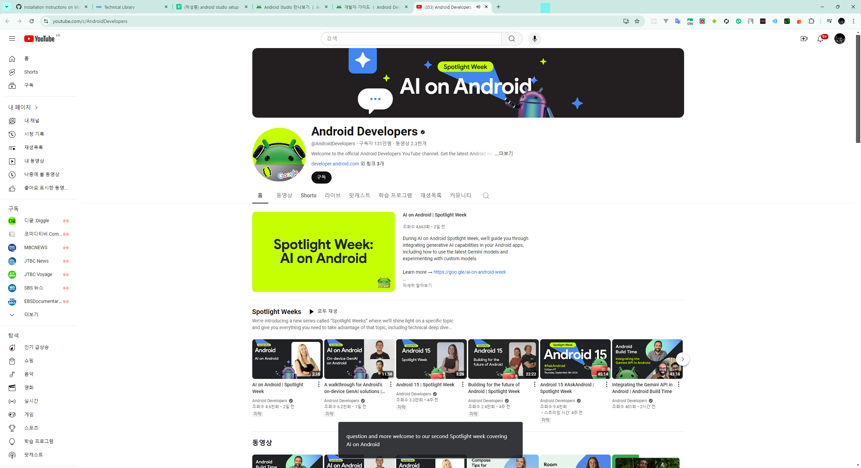Screen dimensions: 861x468
Task: Bookmark this page with star icon
Action: click(x=637, y=21)
